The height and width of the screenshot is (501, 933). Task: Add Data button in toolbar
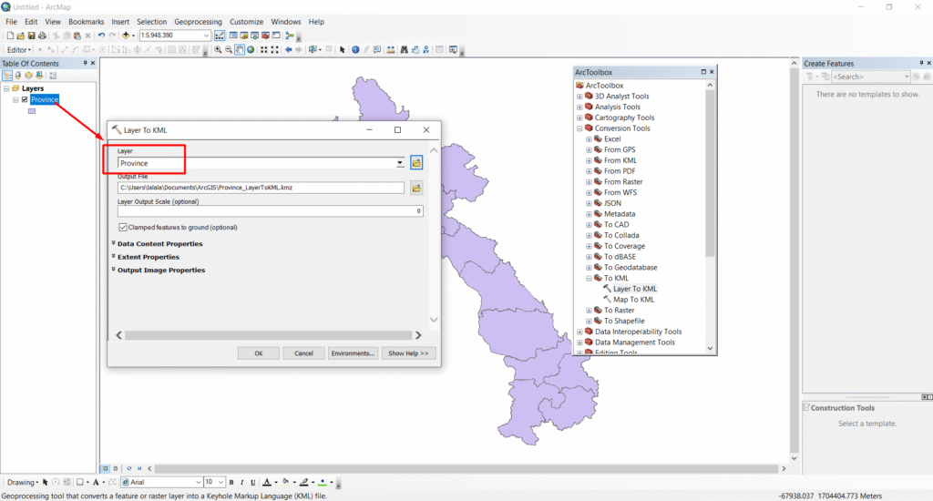(126, 36)
